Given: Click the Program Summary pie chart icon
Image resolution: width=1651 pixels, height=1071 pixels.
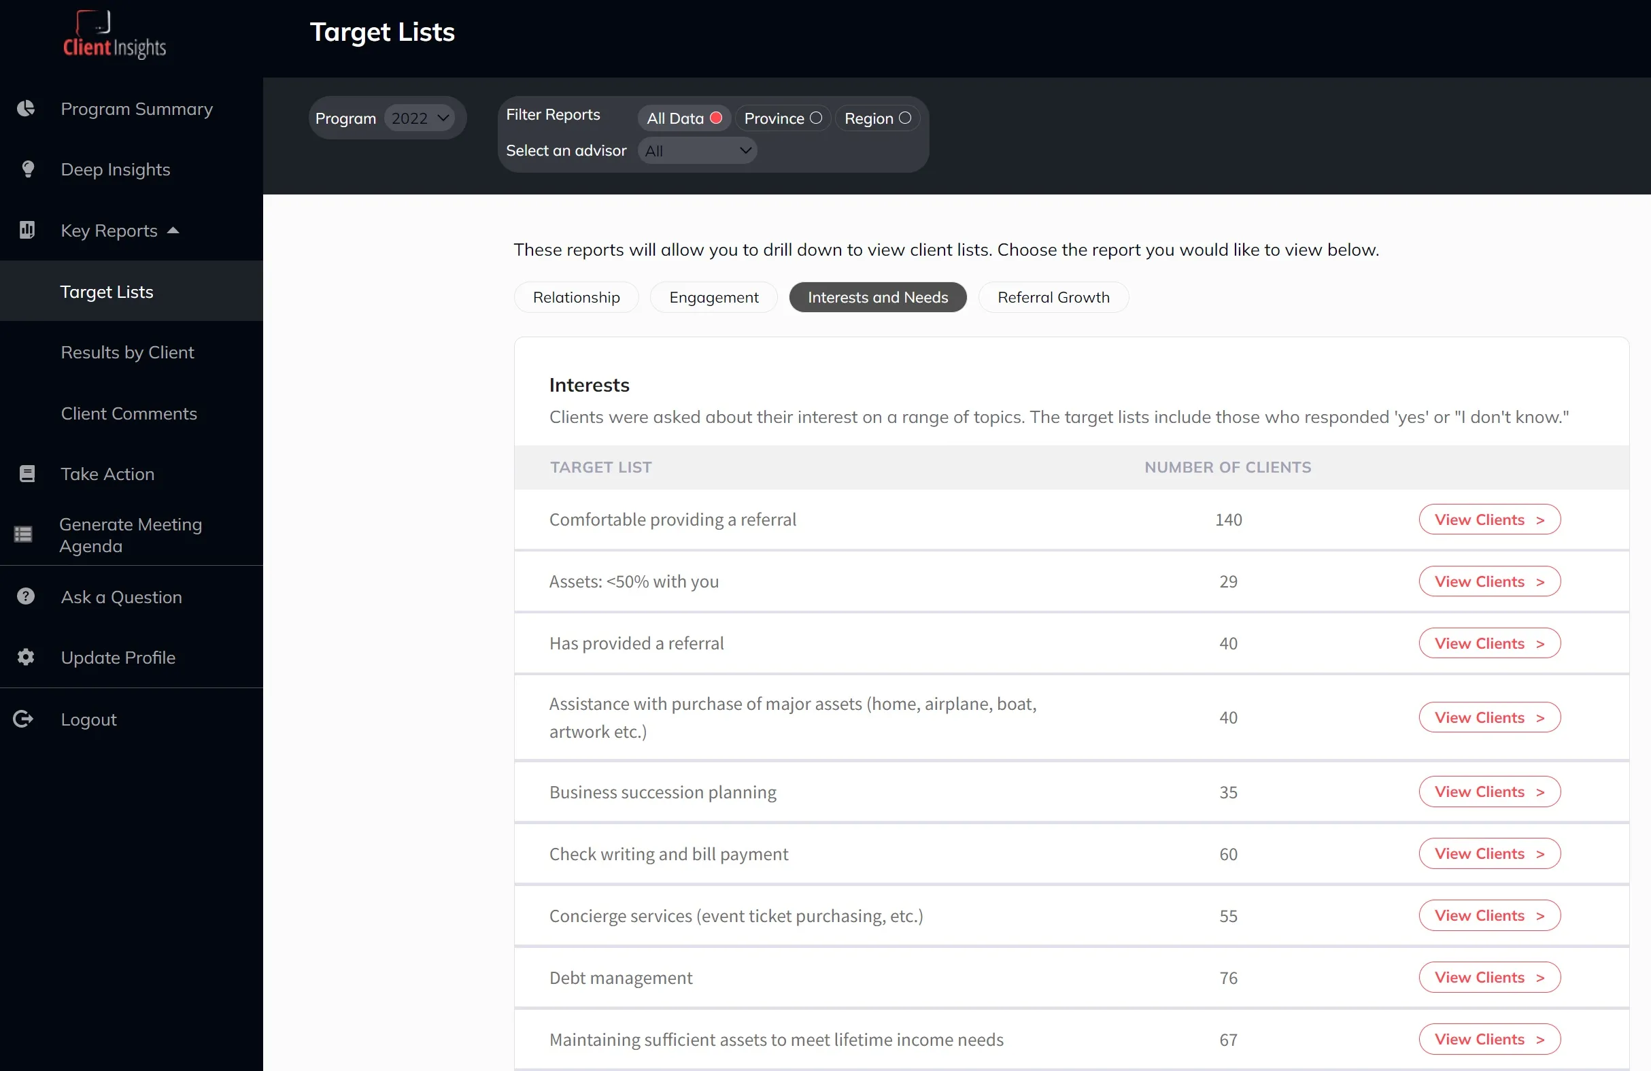Looking at the screenshot, I should tap(26, 109).
